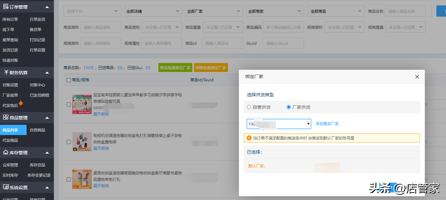
Task: Open 线下单 in the sidebar
Action: coord(8,29)
